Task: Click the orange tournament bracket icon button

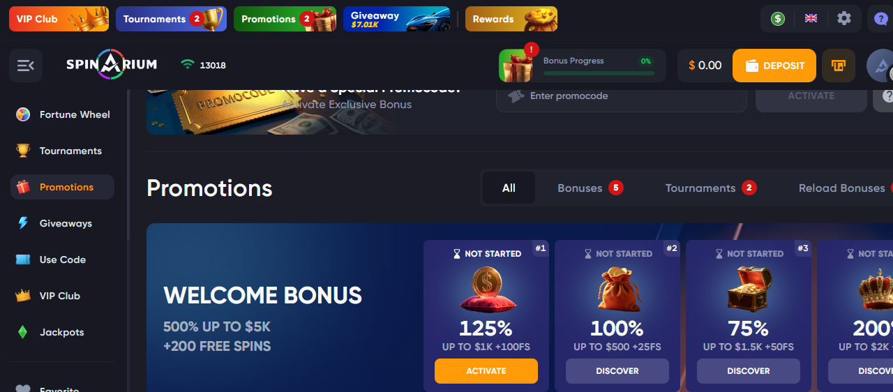Action: [x=839, y=66]
